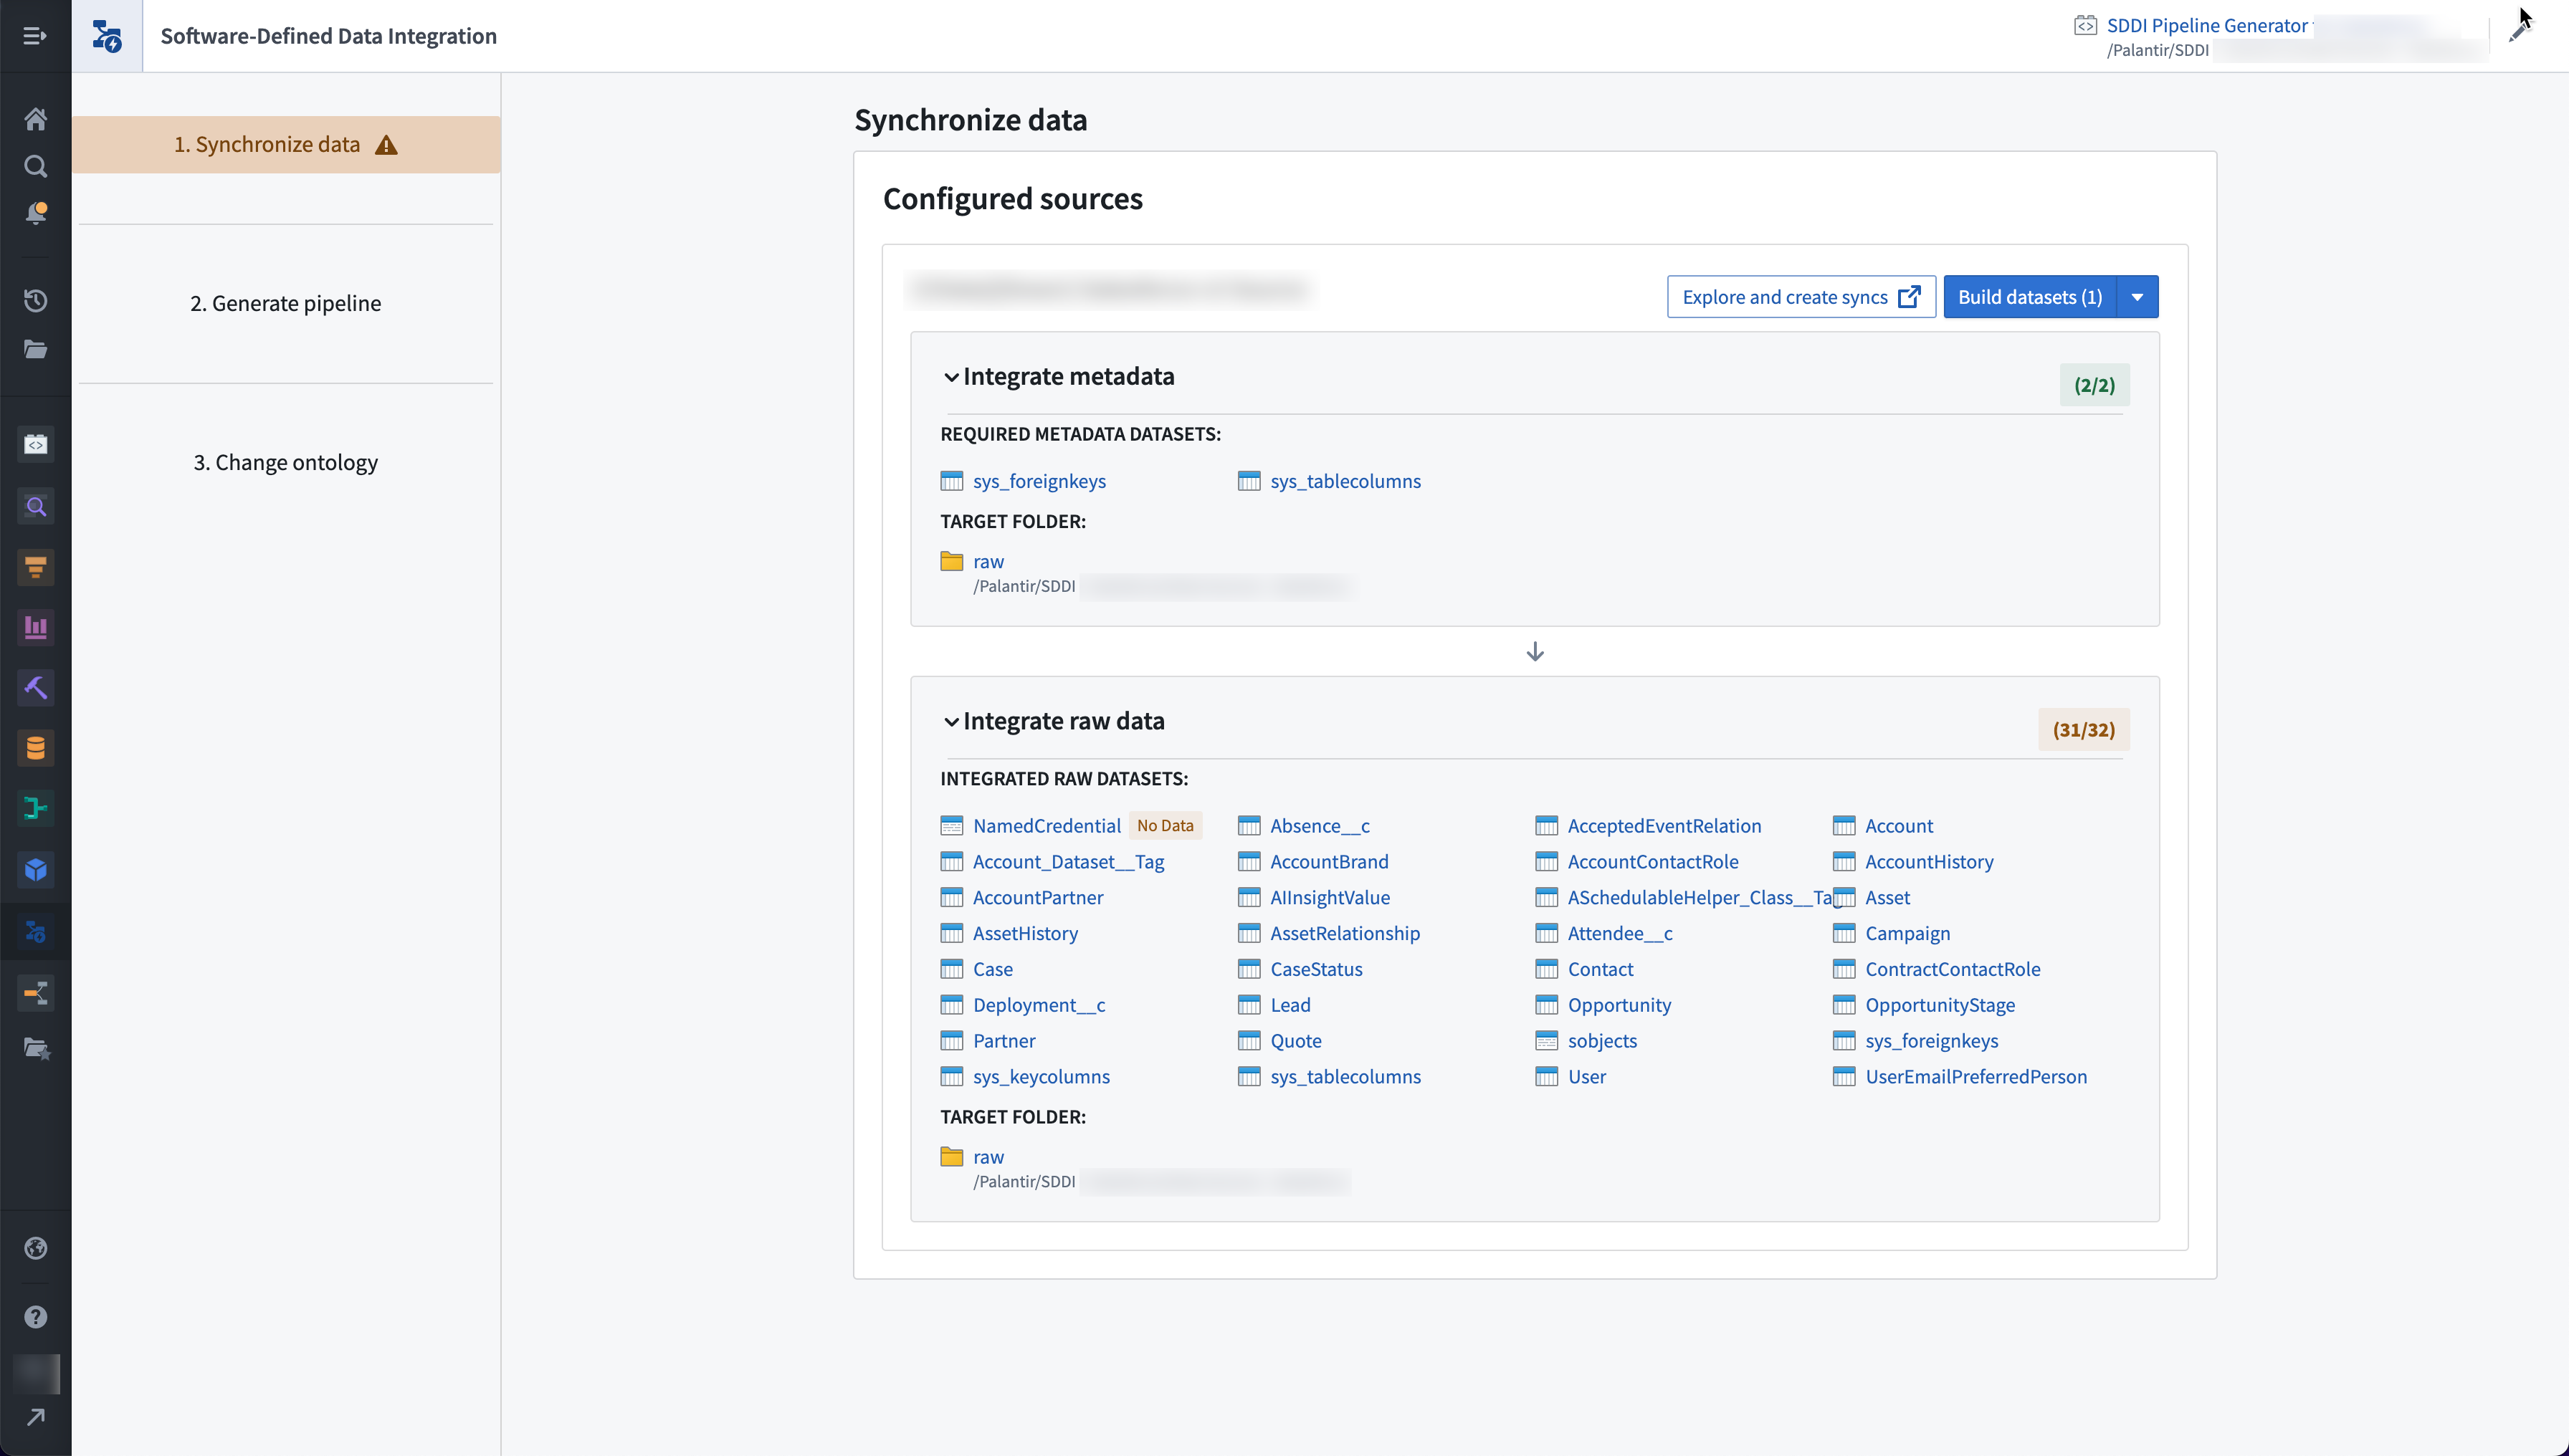The height and width of the screenshot is (1456, 2569).
Task: Open sobjects dataset
Action: tap(1601, 1041)
